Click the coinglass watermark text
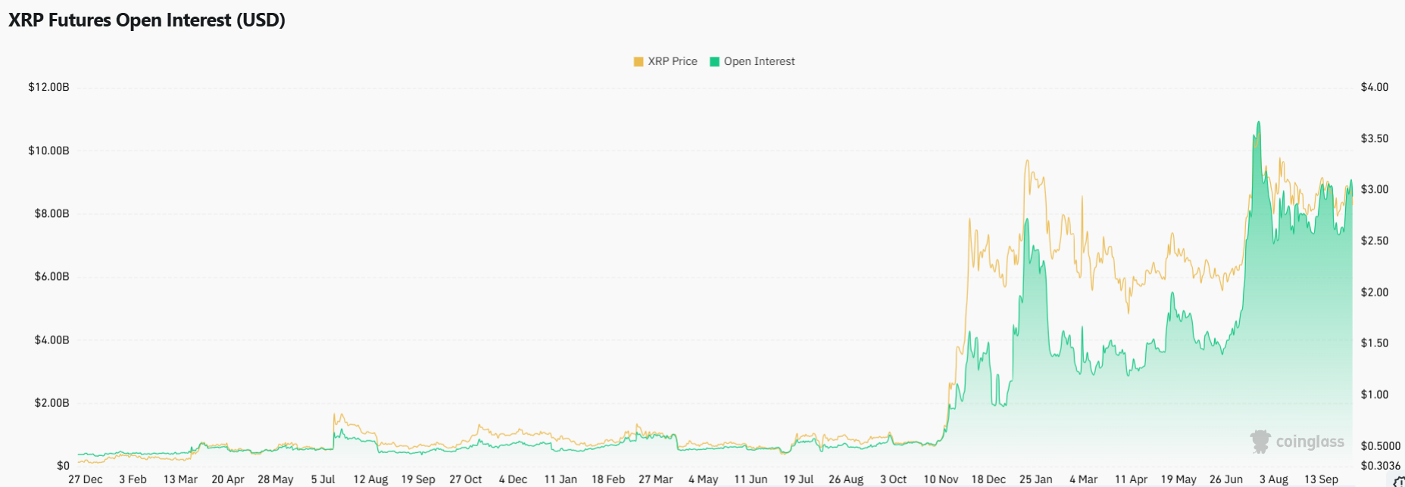The width and height of the screenshot is (1405, 487). tap(1310, 442)
